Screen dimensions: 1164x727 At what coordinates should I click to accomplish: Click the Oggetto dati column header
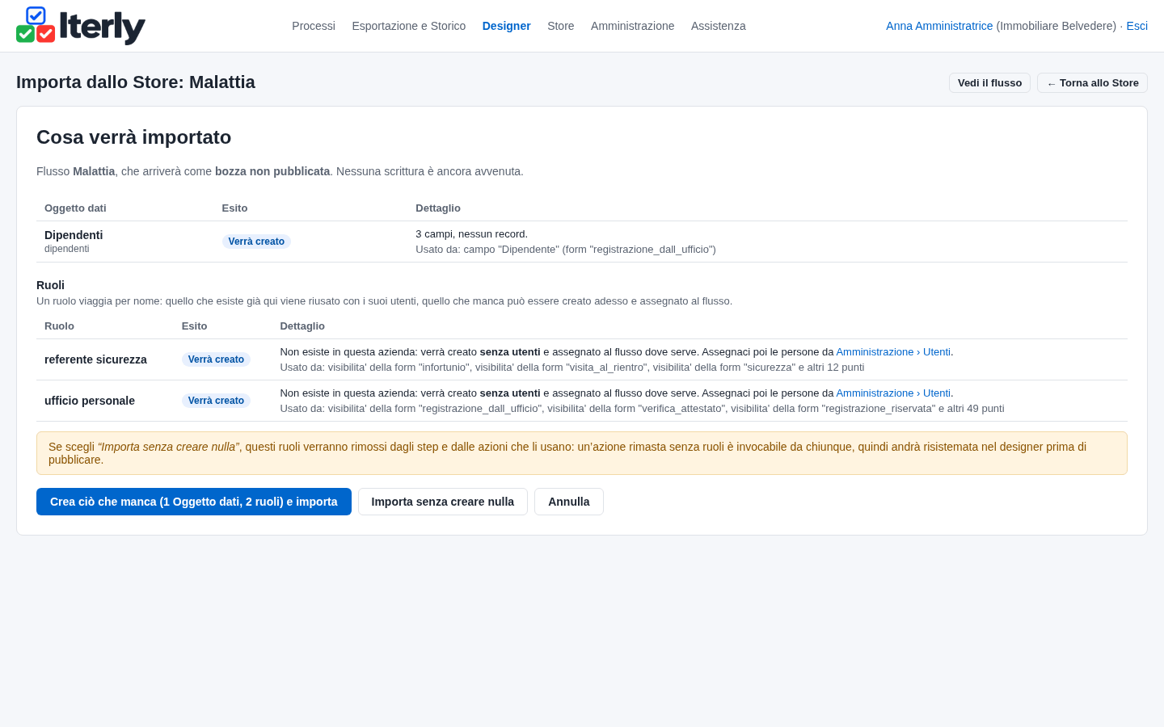pyautogui.click(x=75, y=208)
